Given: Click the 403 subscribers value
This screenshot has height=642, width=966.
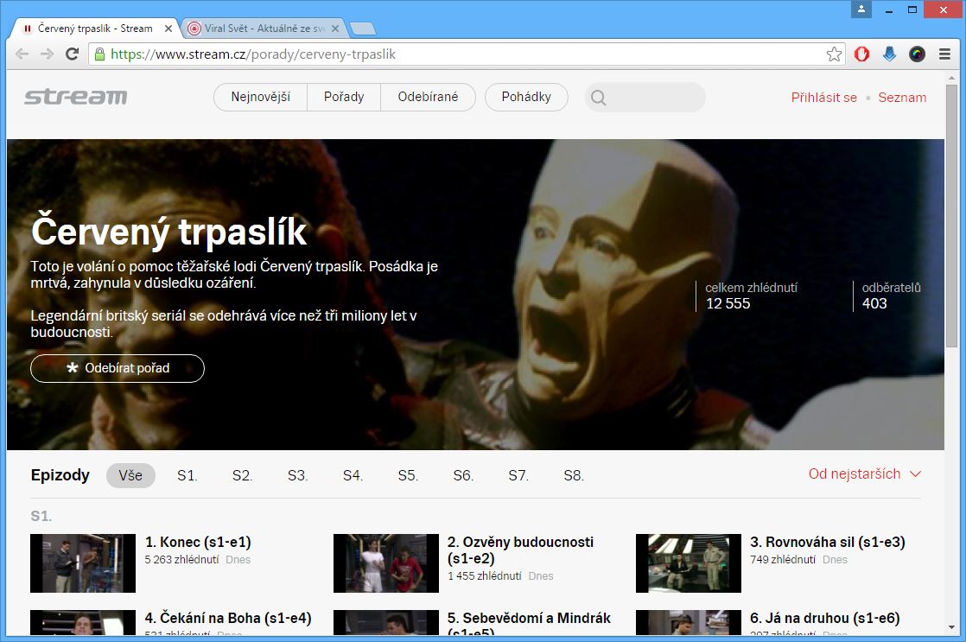Looking at the screenshot, I should (x=874, y=303).
